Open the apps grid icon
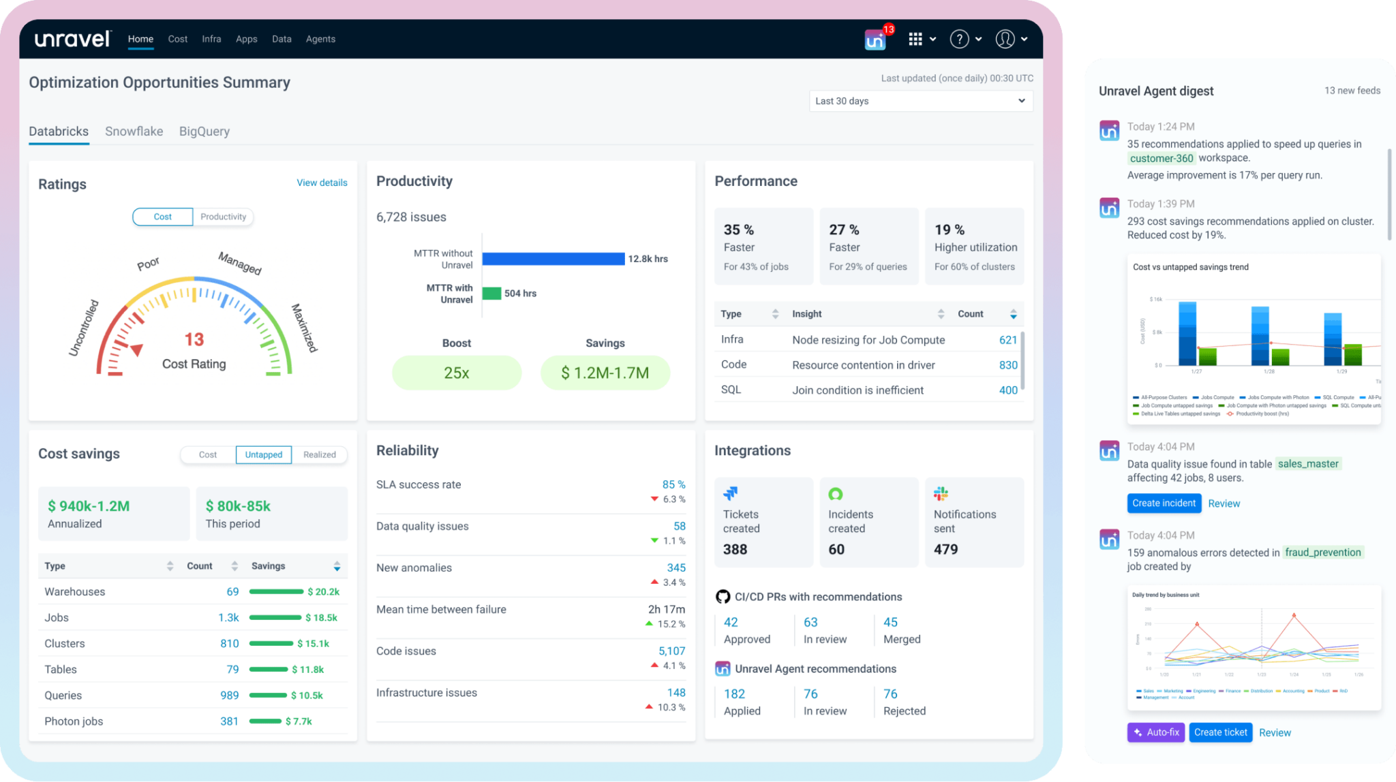Screen dimensions: 1396x782 916,39
